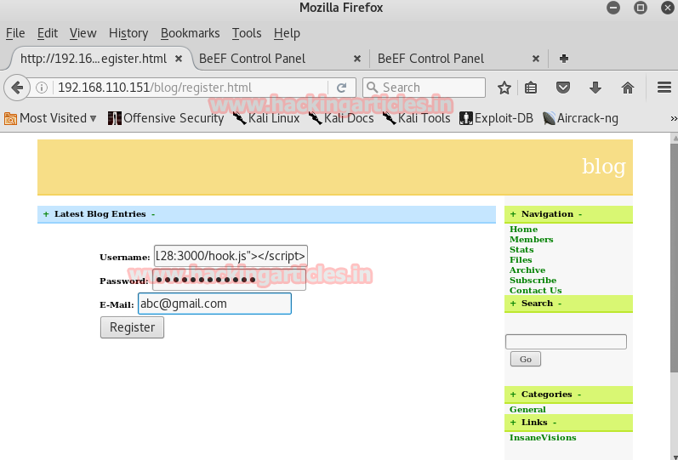Click the Password input field
Screen dimensions: 678x460
pos(229,279)
